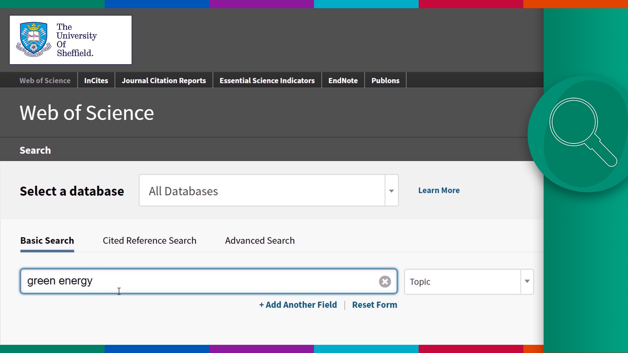This screenshot has width=628, height=353.
Task: Click the Select a database label
Action: pyautogui.click(x=72, y=191)
